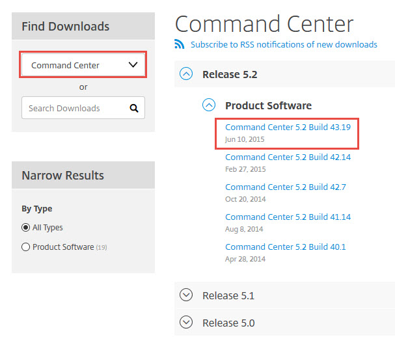Viewport: 395px width, 337px height.
Task: Click the Narrow Results panel heading
Action: [62, 175]
